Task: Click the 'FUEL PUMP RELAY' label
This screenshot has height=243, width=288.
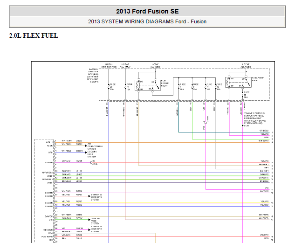Action: click(x=258, y=79)
